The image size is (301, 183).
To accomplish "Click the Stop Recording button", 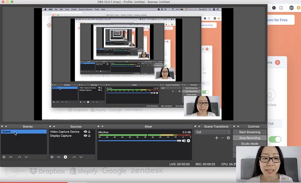I will pyautogui.click(x=250, y=138).
